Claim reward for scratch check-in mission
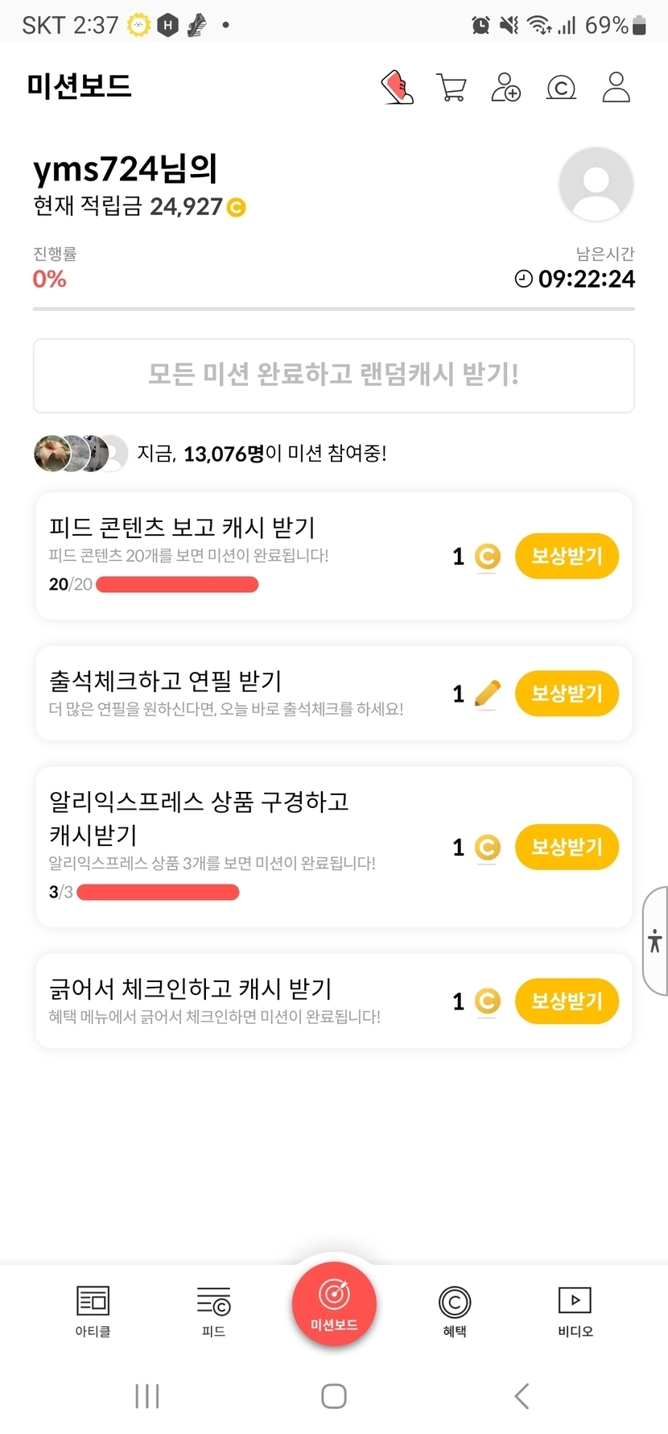This screenshot has width=668, height=1434. [x=567, y=1001]
